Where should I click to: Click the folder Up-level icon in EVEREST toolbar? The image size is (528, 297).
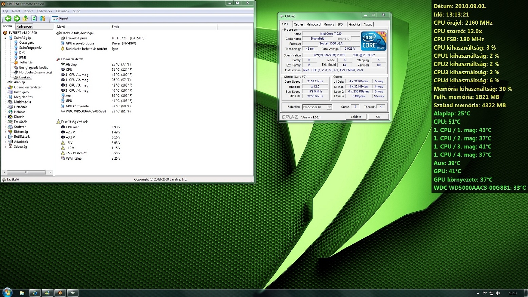pos(25,18)
